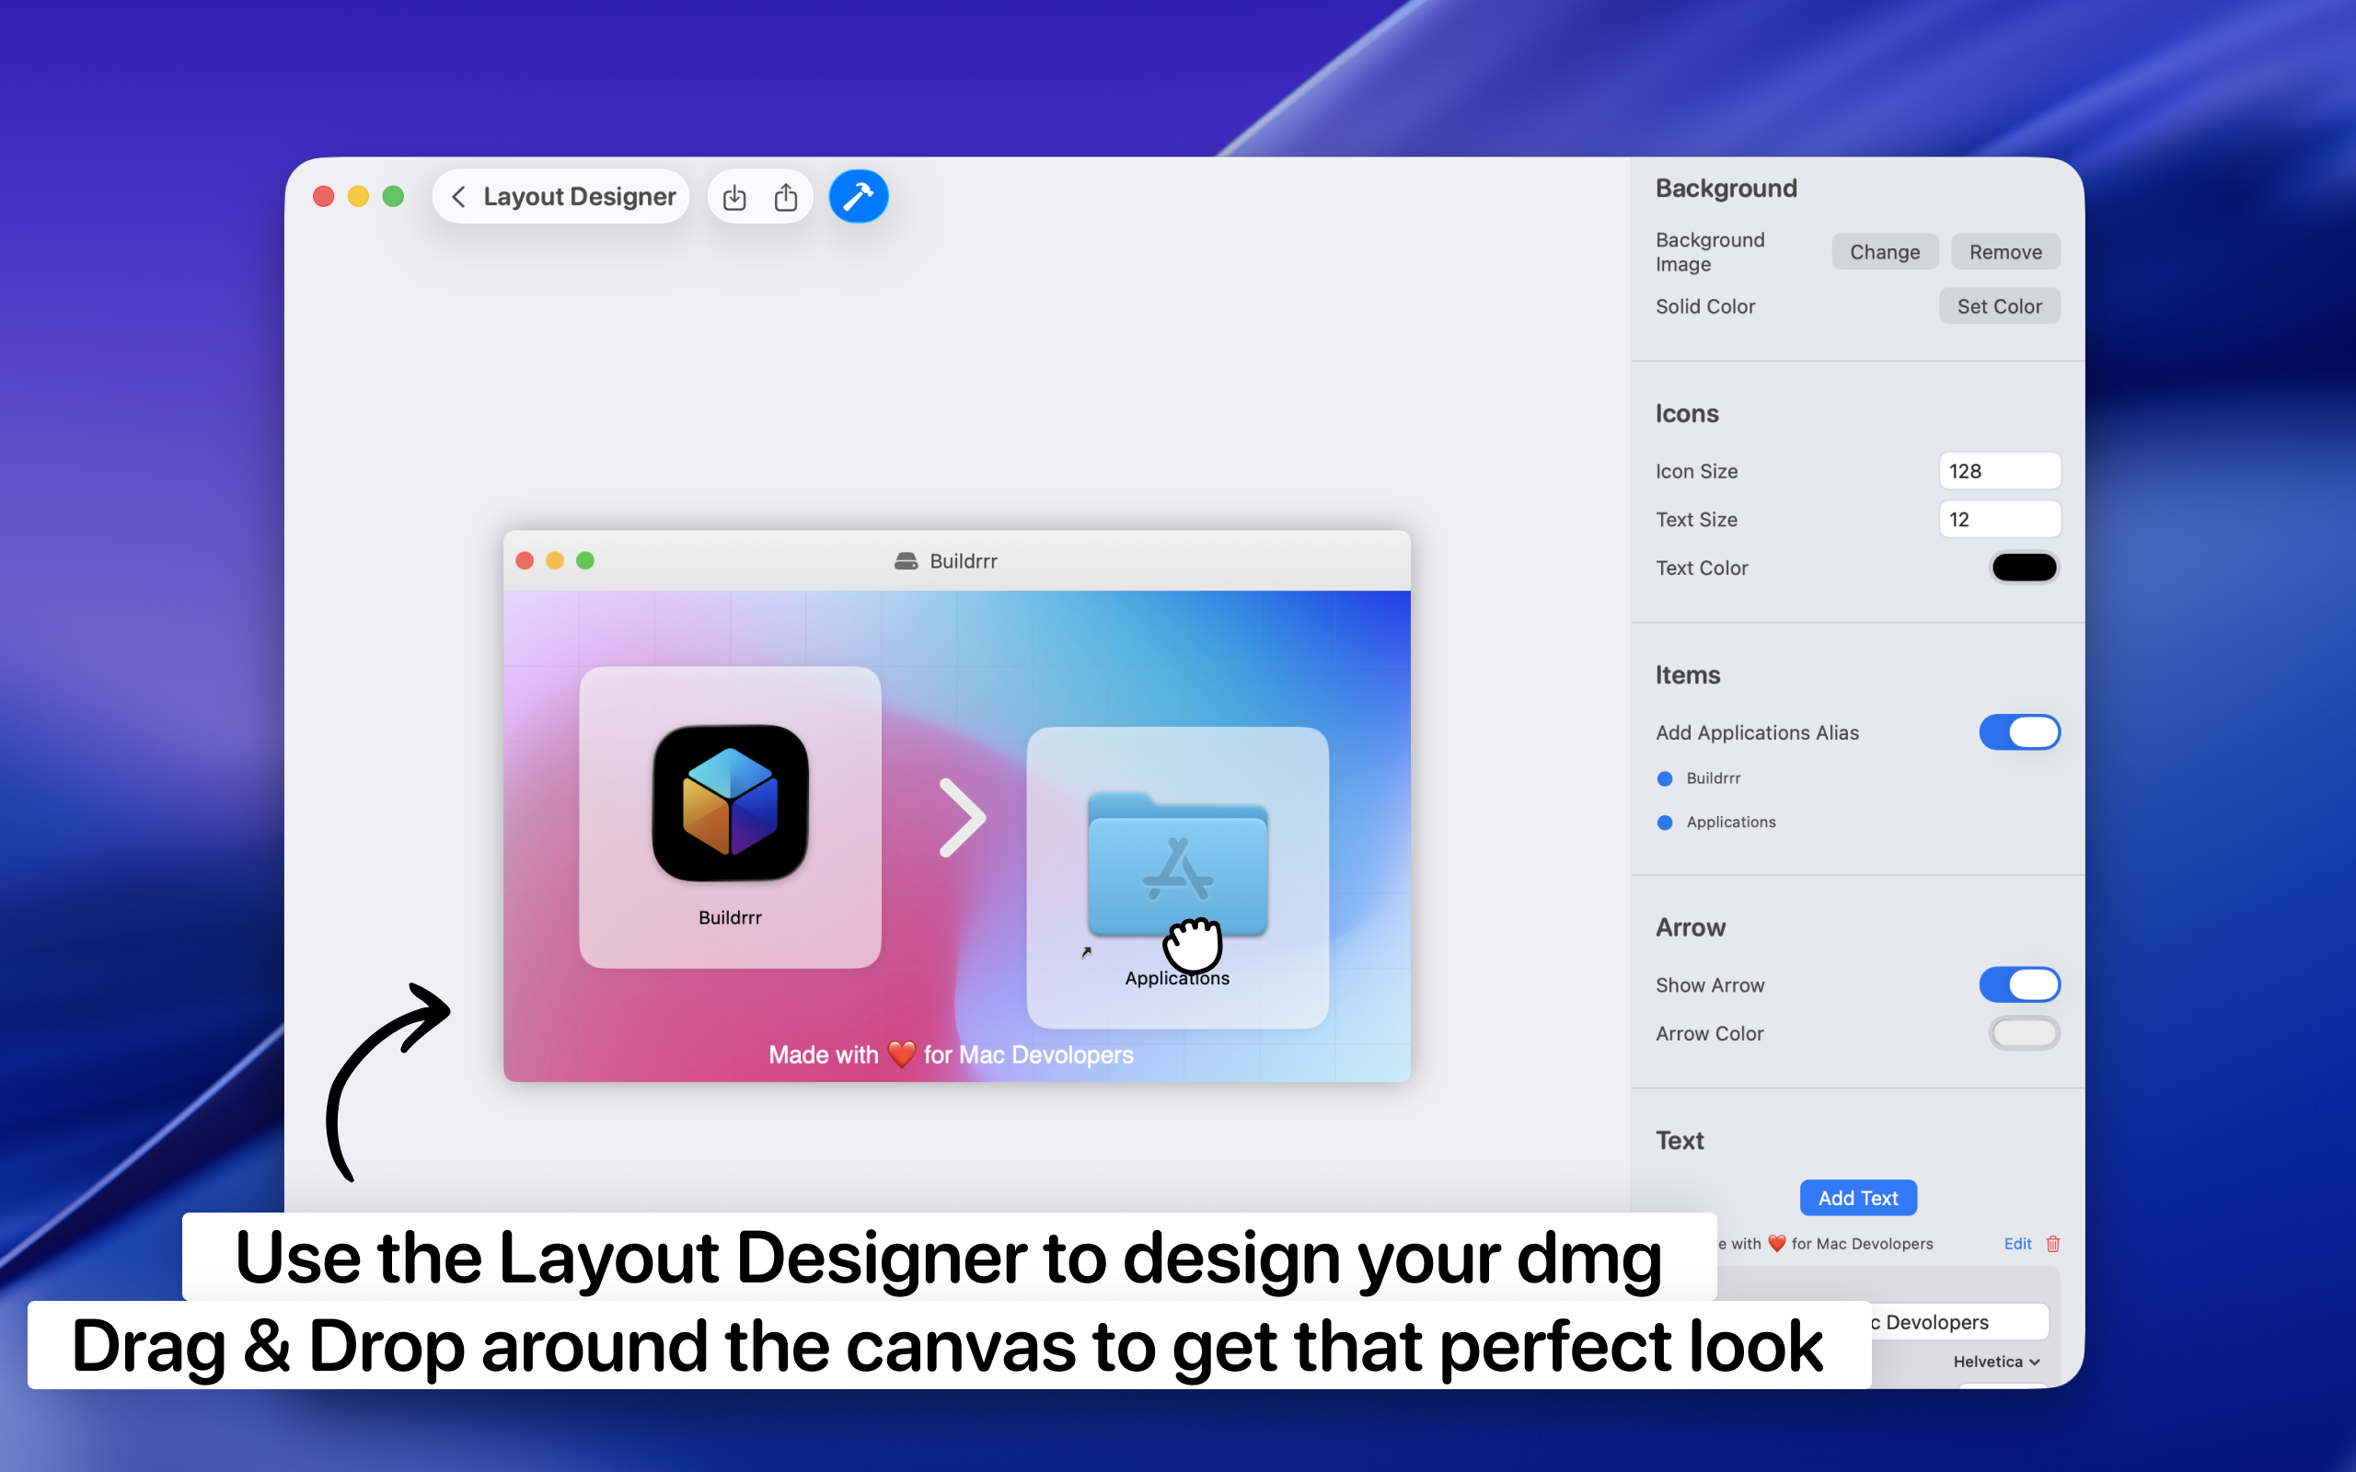Disable the Add Applications Alias toggle
The height and width of the screenshot is (1472, 2356).
click(2019, 732)
